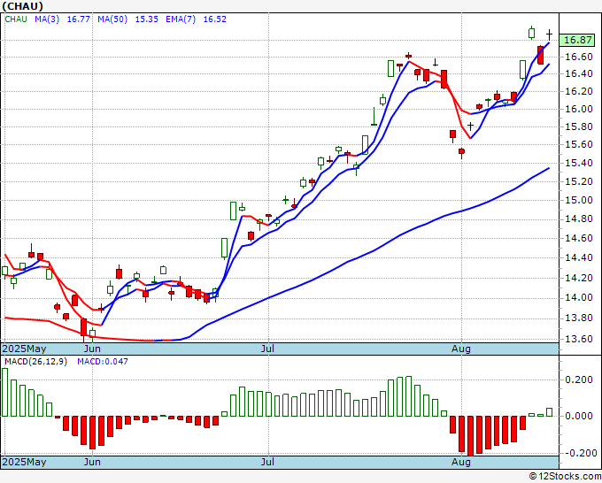Screen dimensions: 602x483
Task: Click the MA(3) legend label
Action: click(x=47, y=19)
